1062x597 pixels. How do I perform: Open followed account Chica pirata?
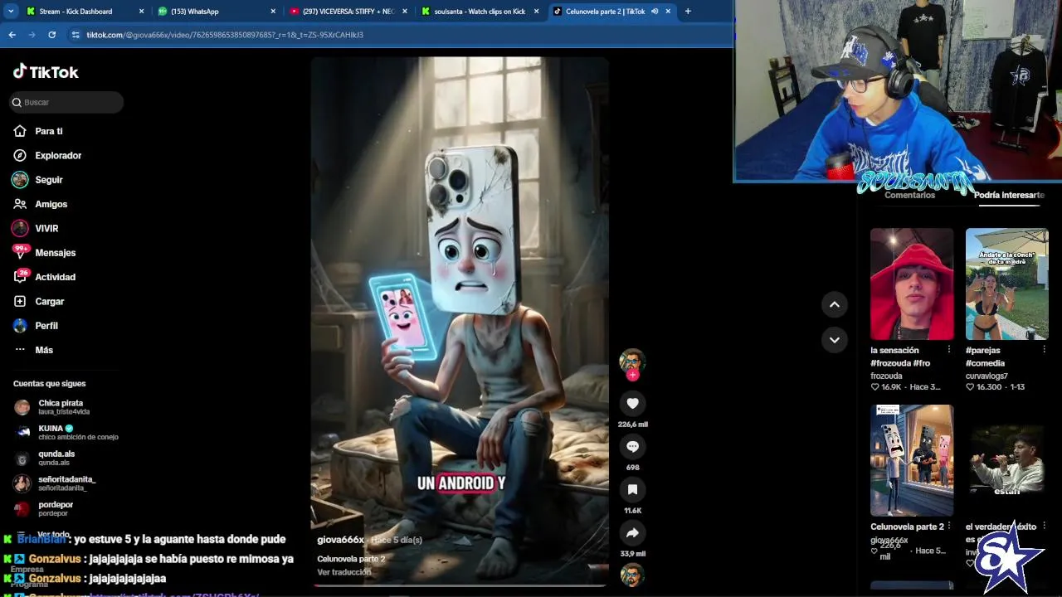pyautogui.click(x=60, y=407)
